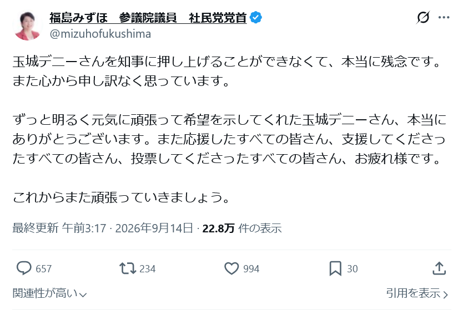Open 引用を表示 to view quotes

(x=417, y=293)
